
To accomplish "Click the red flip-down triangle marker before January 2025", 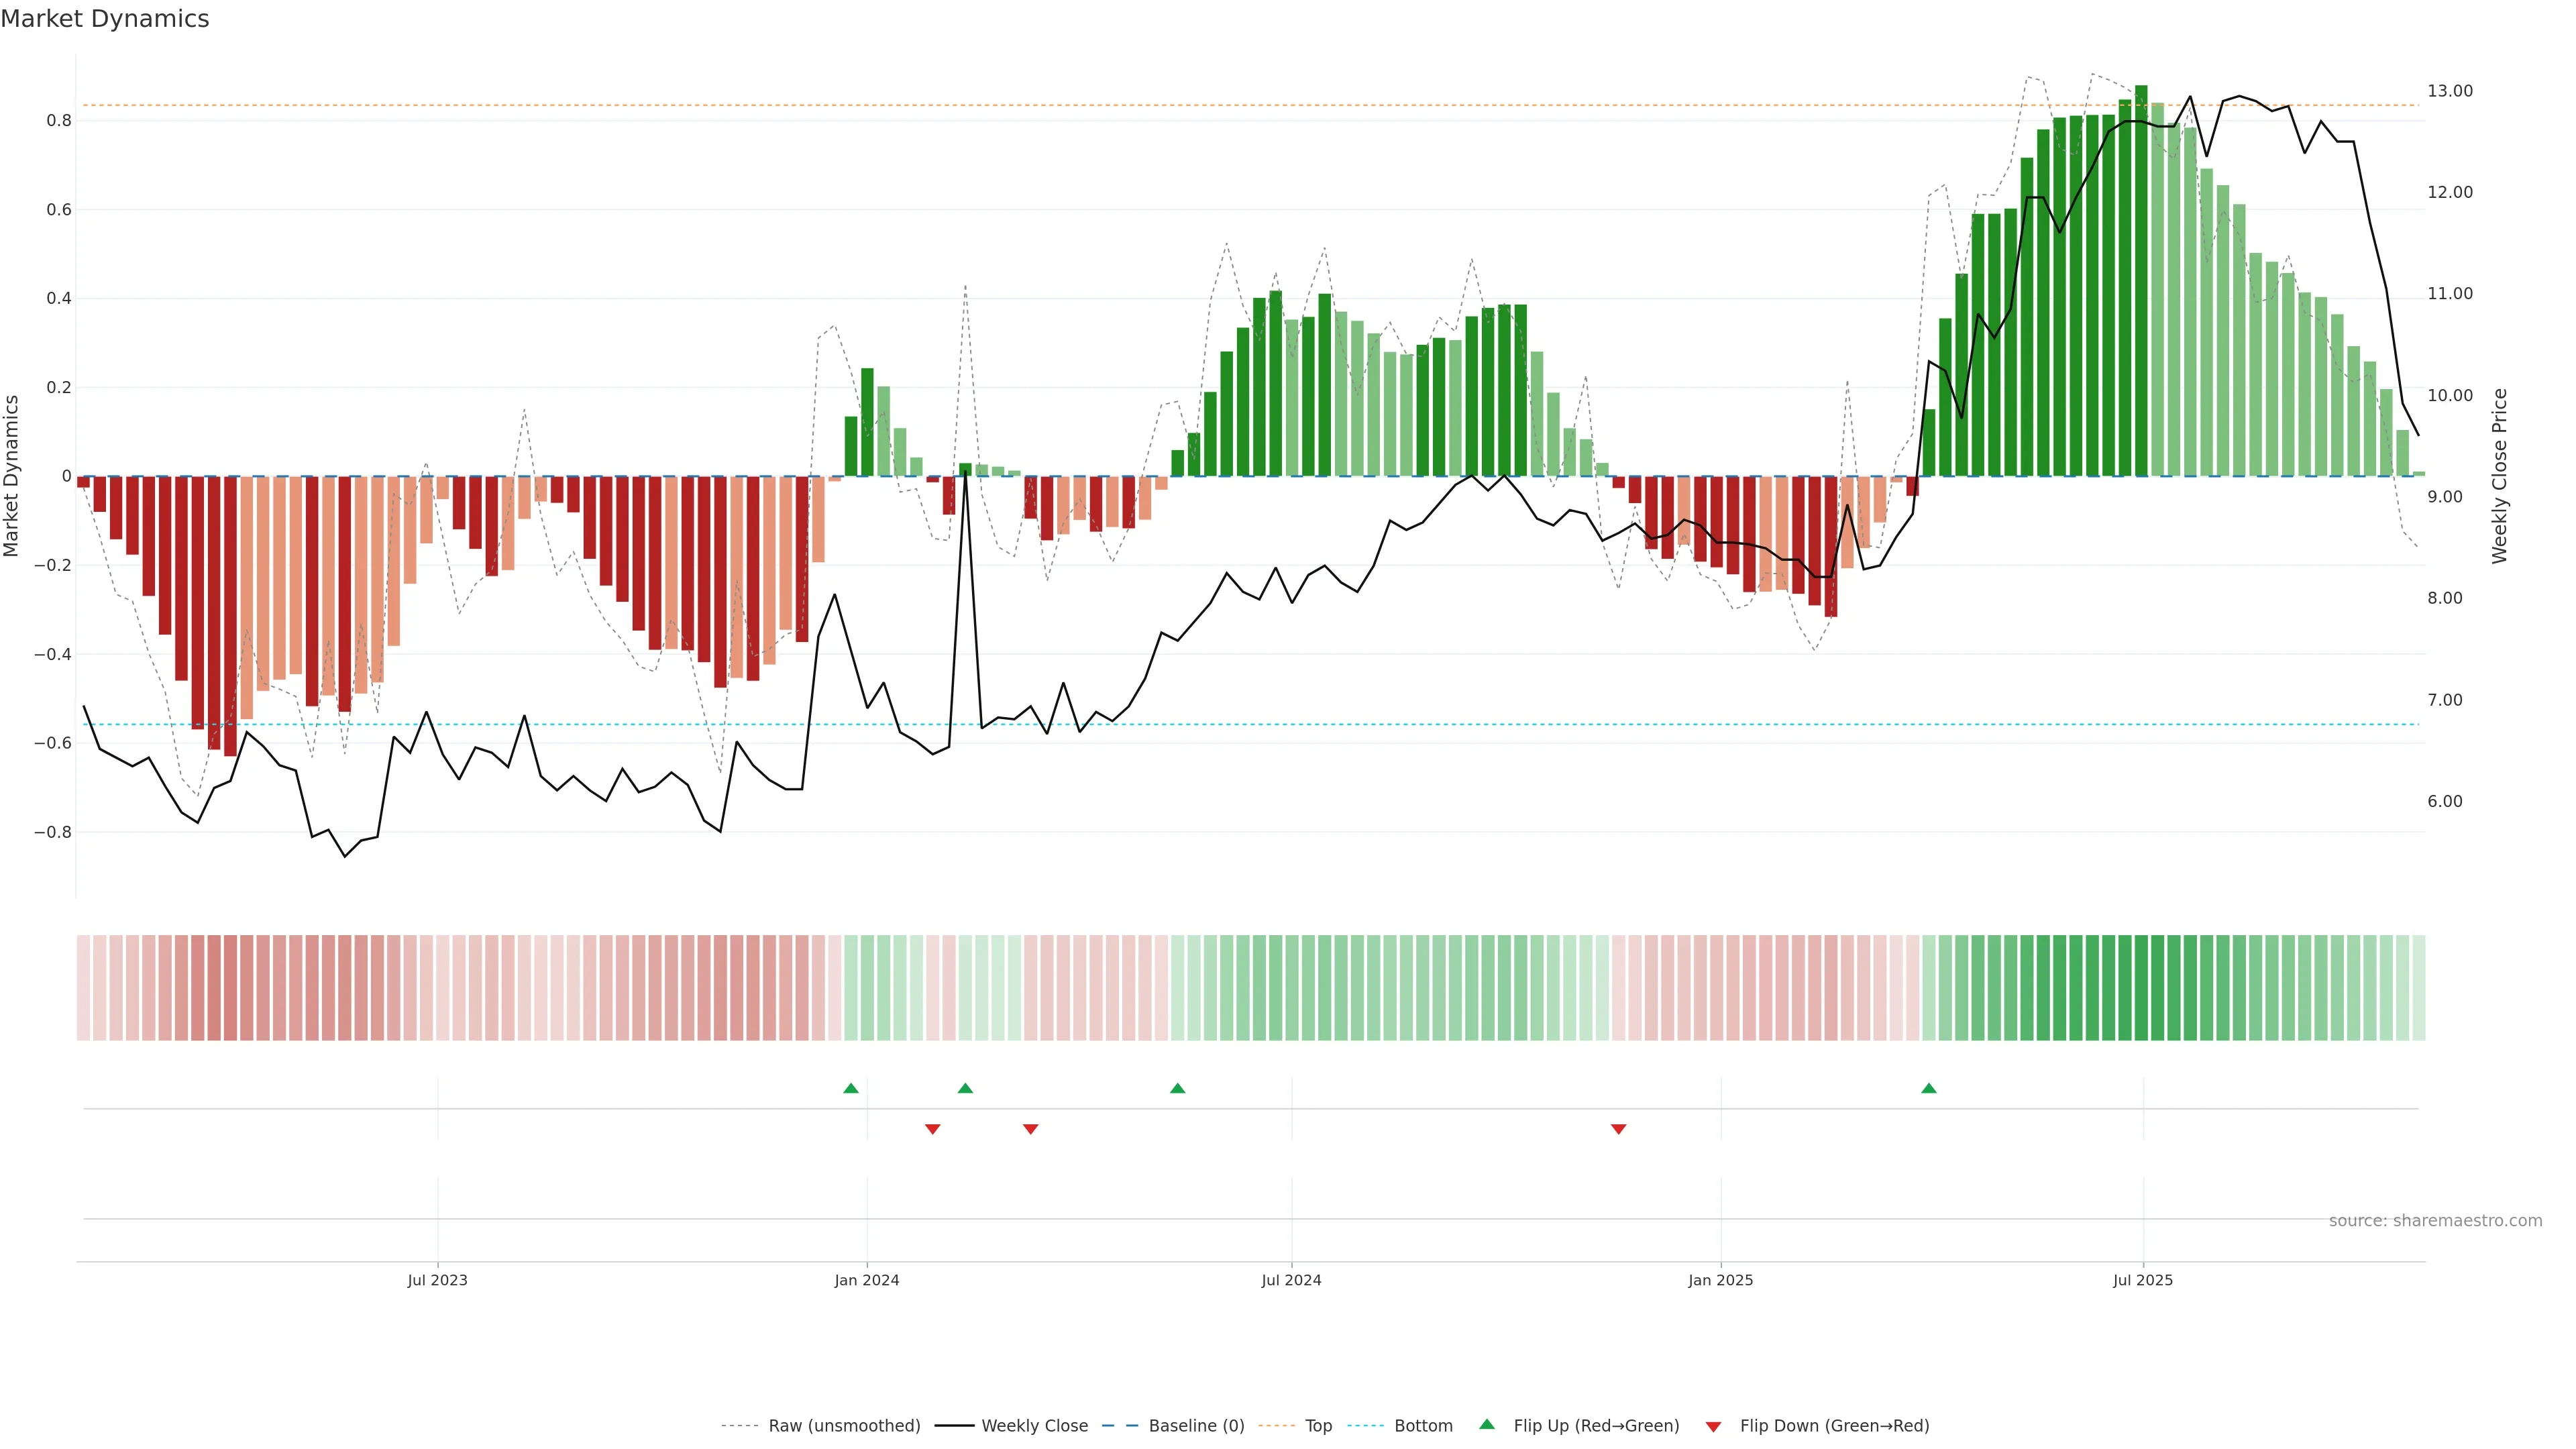I will (x=1618, y=1129).
